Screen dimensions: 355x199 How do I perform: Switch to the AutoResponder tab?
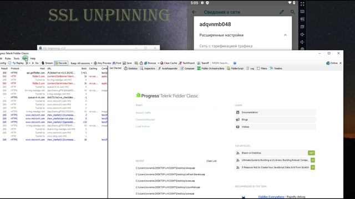click(x=168, y=69)
